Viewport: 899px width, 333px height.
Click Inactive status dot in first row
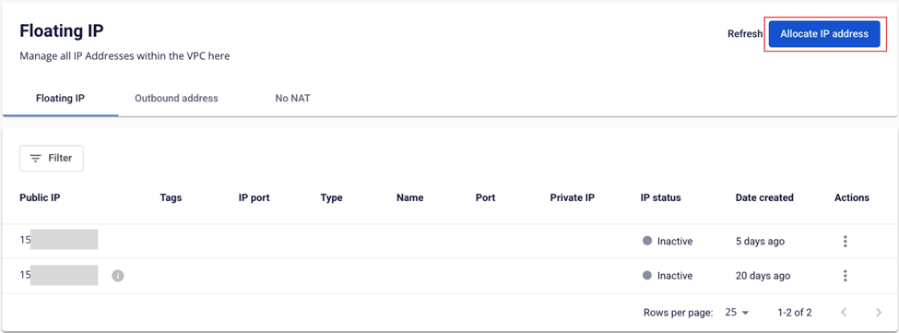click(647, 242)
